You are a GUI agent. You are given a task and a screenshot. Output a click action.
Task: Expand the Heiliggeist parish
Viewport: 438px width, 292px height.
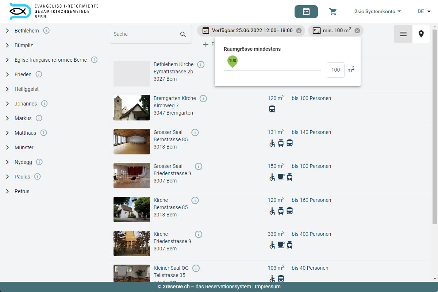(x=7, y=89)
